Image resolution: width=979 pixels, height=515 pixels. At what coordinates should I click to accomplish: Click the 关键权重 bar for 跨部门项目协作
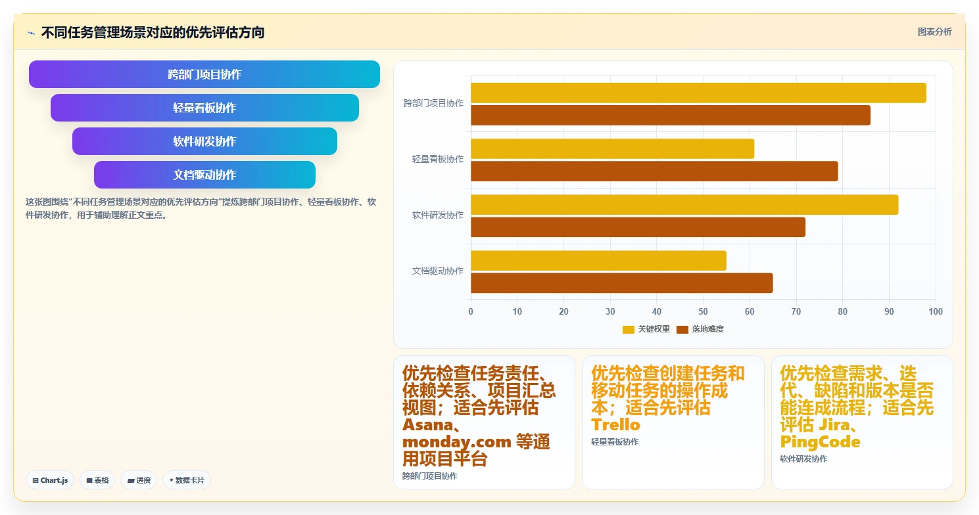coord(698,93)
